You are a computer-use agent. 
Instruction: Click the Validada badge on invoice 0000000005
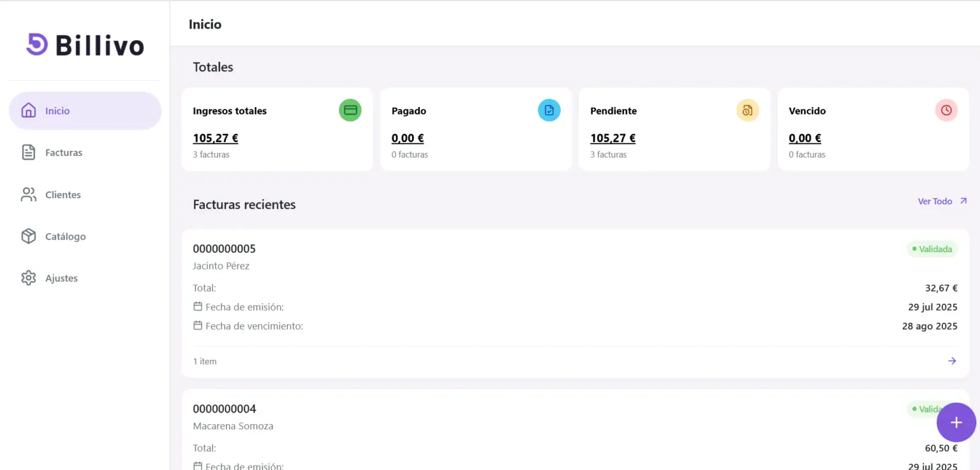click(x=932, y=249)
